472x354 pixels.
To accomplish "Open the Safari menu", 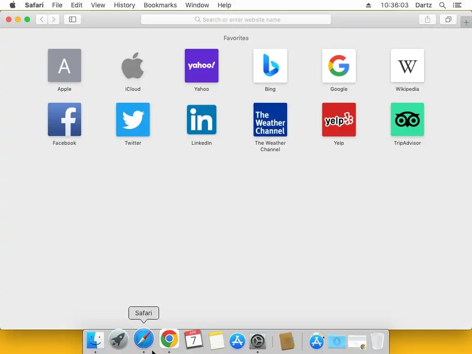I will point(34,5).
